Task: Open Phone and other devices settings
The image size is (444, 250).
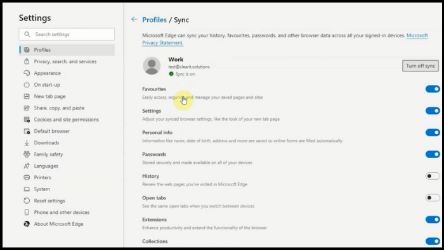Action: 67,212
